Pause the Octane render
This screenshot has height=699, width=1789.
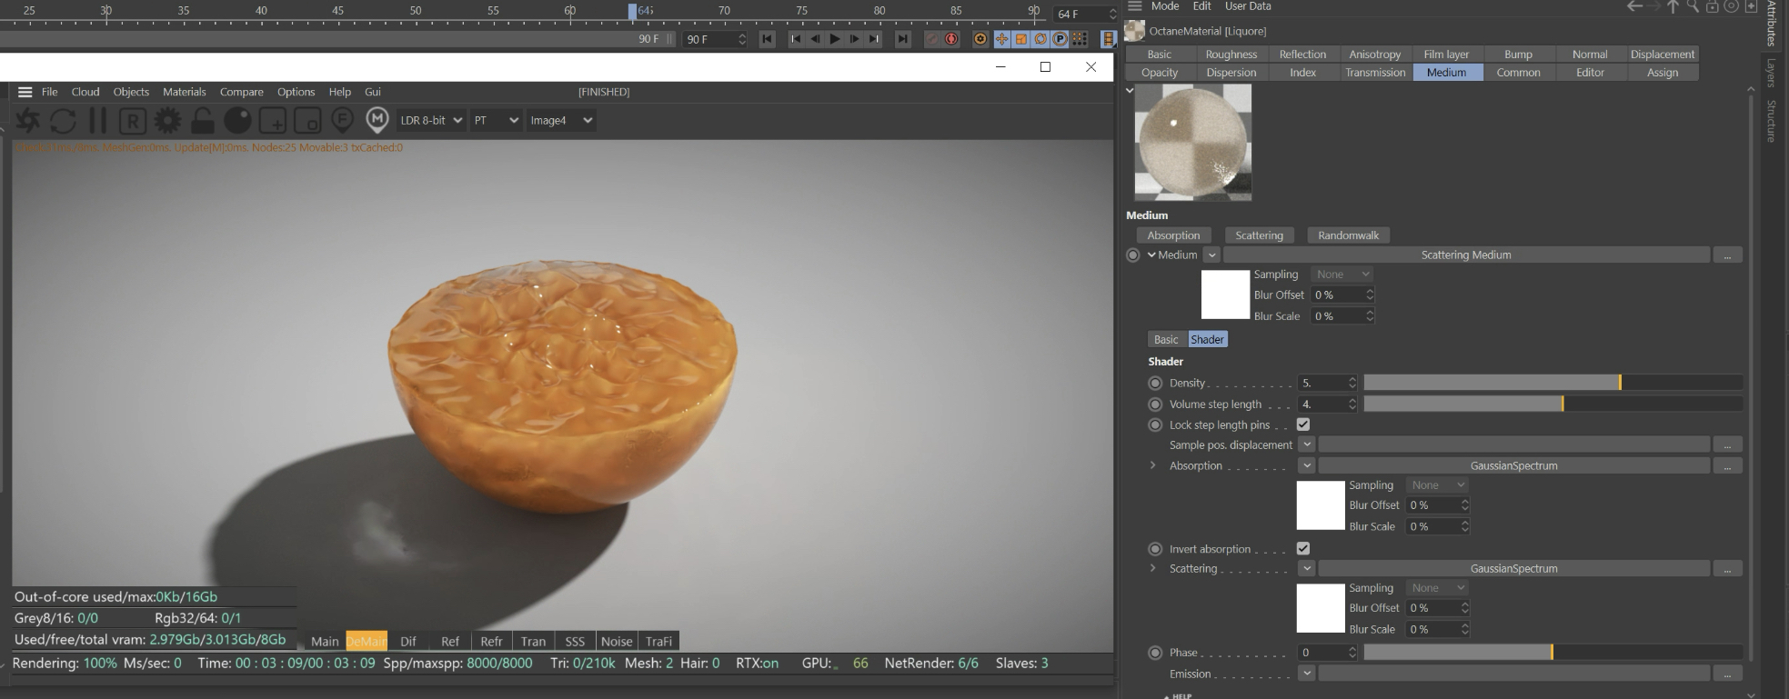[97, 120]
